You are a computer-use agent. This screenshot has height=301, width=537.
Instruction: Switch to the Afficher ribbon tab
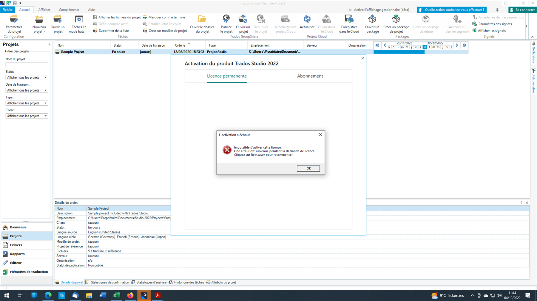pyautogui.click(x=44, y=10)
